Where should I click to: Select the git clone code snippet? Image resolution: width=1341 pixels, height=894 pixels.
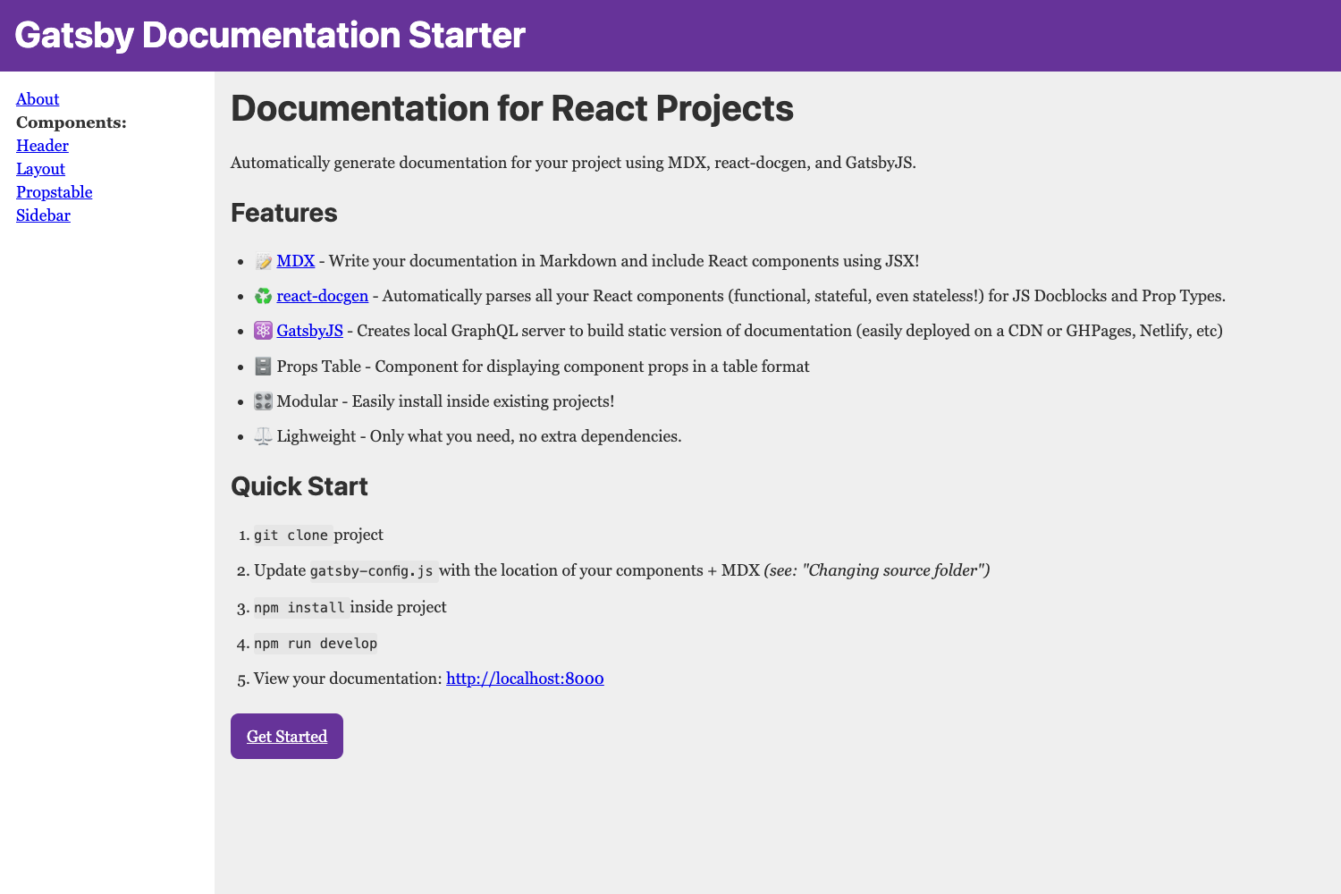coord(291,535)
